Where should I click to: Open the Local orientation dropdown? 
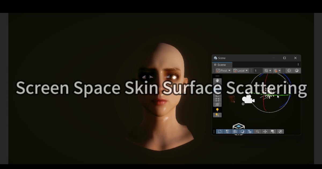coord(240,70)
